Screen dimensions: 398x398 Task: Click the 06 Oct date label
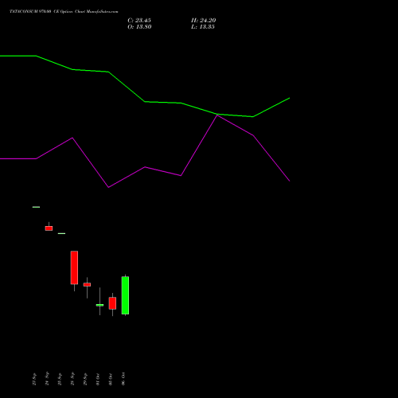point(123,379)
